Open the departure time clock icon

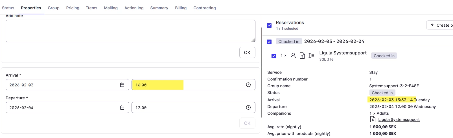[x=248, y=107]
